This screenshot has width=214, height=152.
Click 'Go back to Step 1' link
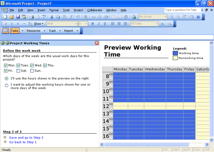click(23, 142)
